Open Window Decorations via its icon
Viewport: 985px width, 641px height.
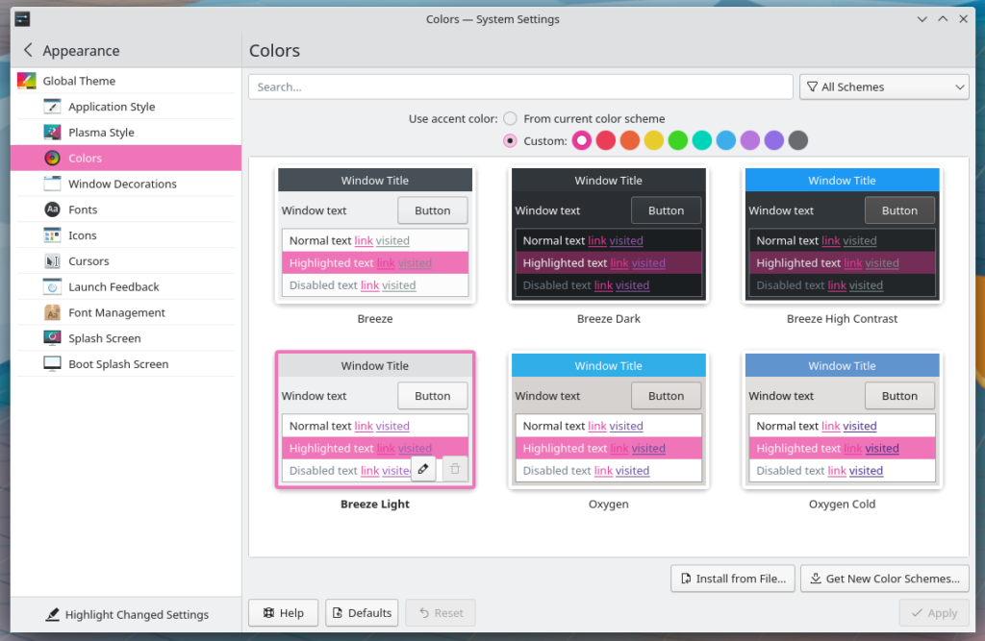[x=52, y=184]
